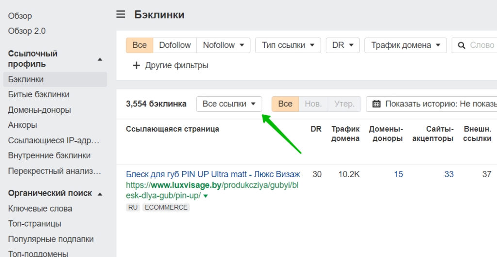The width and height of the screenshot is (497, 257).
Task: Sort by Трафик домена column header
Action: (x=345, y=134)
